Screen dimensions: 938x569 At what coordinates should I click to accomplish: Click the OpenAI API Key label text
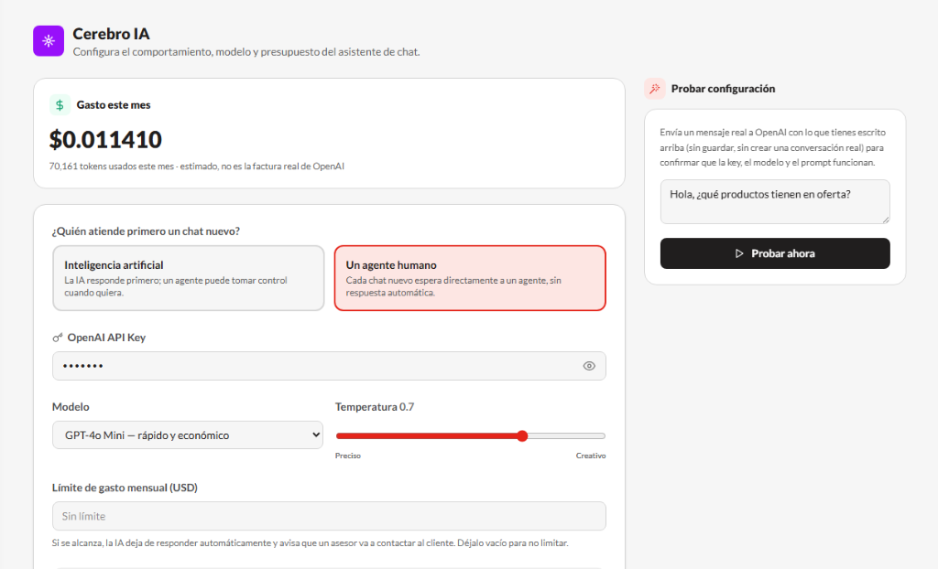click(106, 338)
